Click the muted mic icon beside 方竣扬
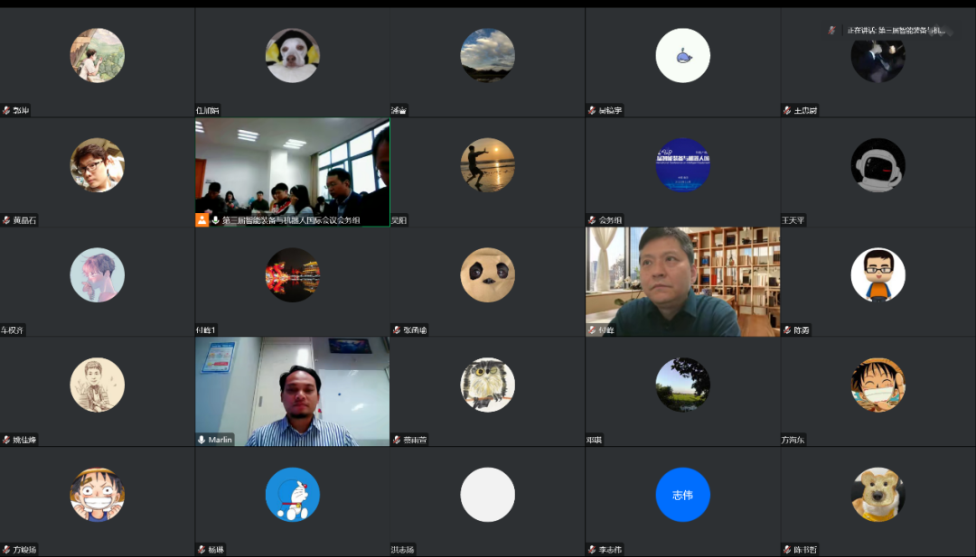This screenshot has width=976, height=557. (6, 550)
